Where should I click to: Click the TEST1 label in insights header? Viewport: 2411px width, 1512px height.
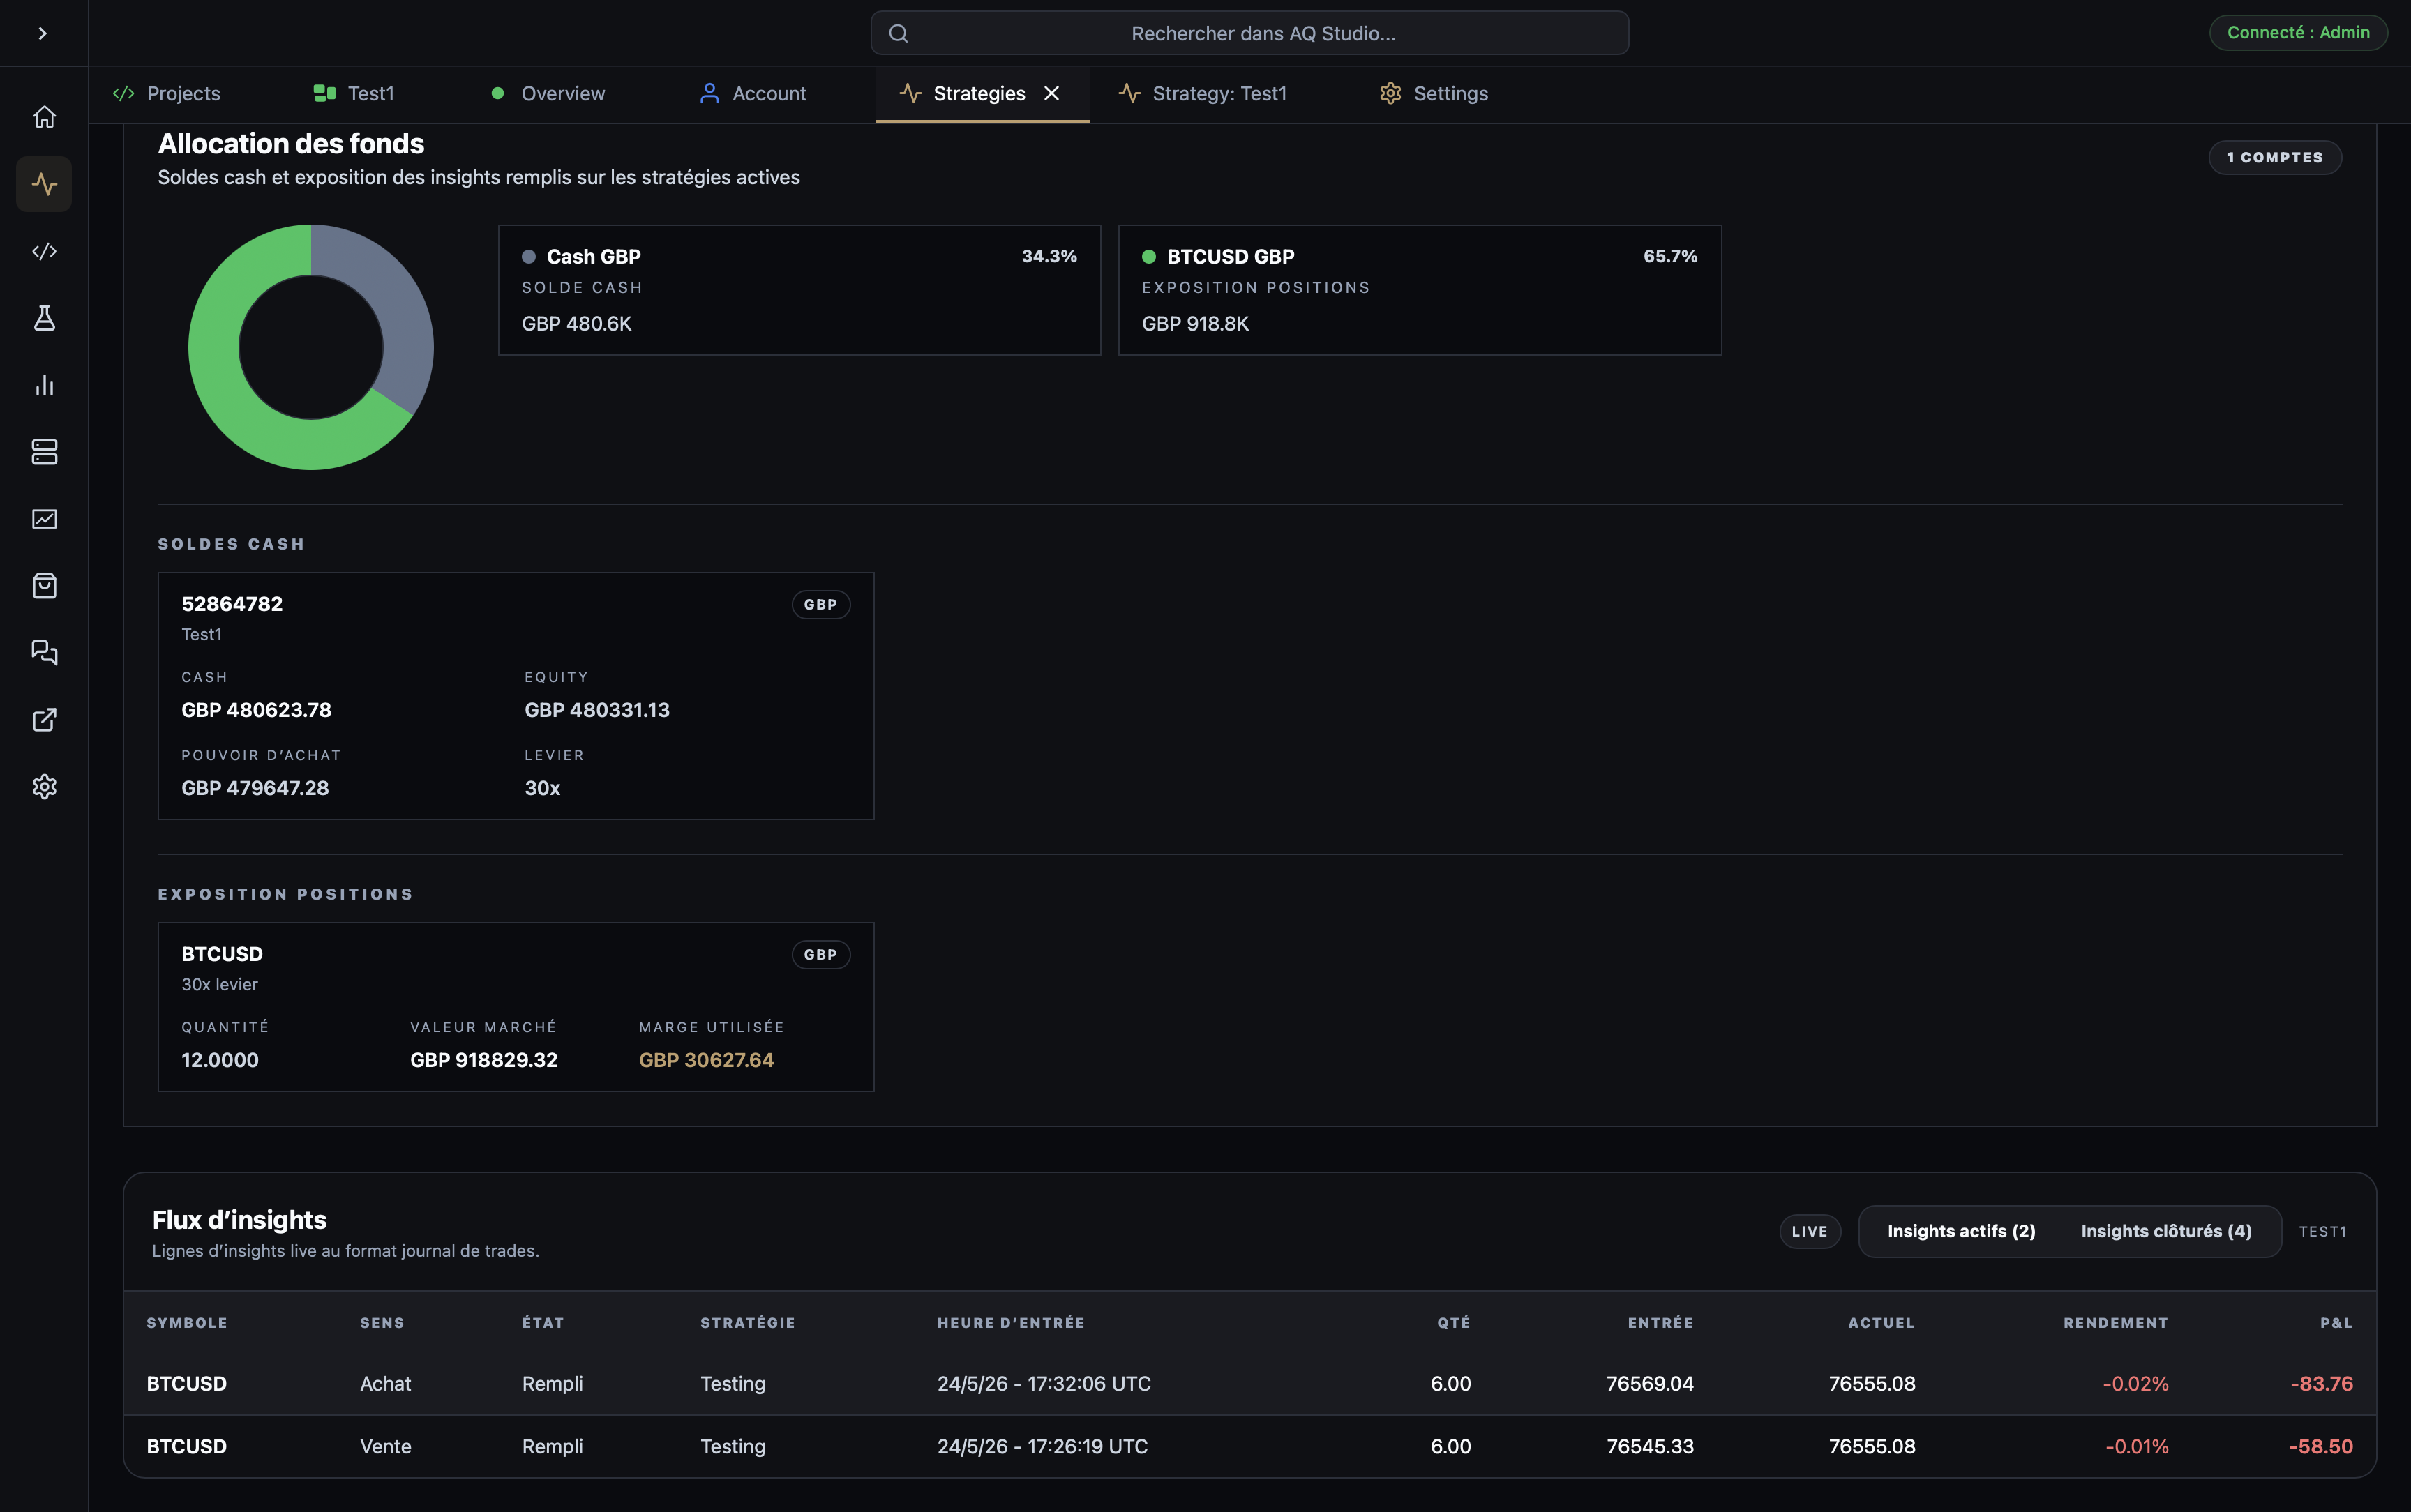2322,1232
